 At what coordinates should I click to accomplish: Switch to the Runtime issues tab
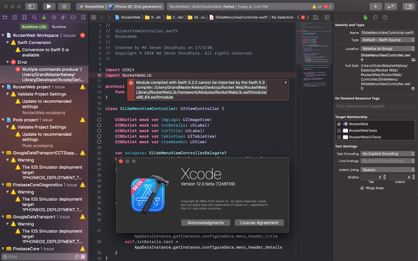[58, 26]
